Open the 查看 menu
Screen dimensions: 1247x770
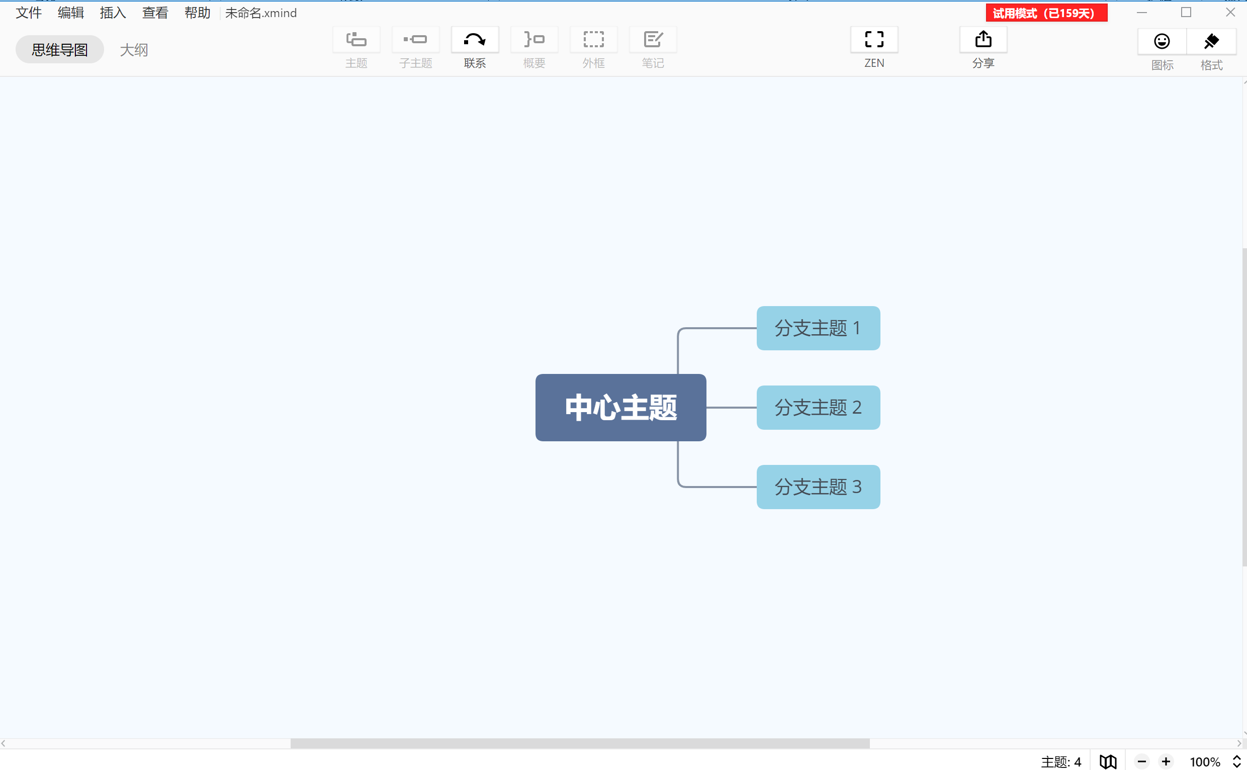click(155, 13)
